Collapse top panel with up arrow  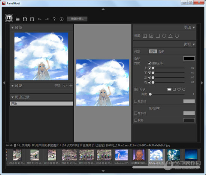coord(103,9)
